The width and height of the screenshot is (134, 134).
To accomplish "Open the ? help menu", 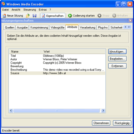I will point(50,10).
